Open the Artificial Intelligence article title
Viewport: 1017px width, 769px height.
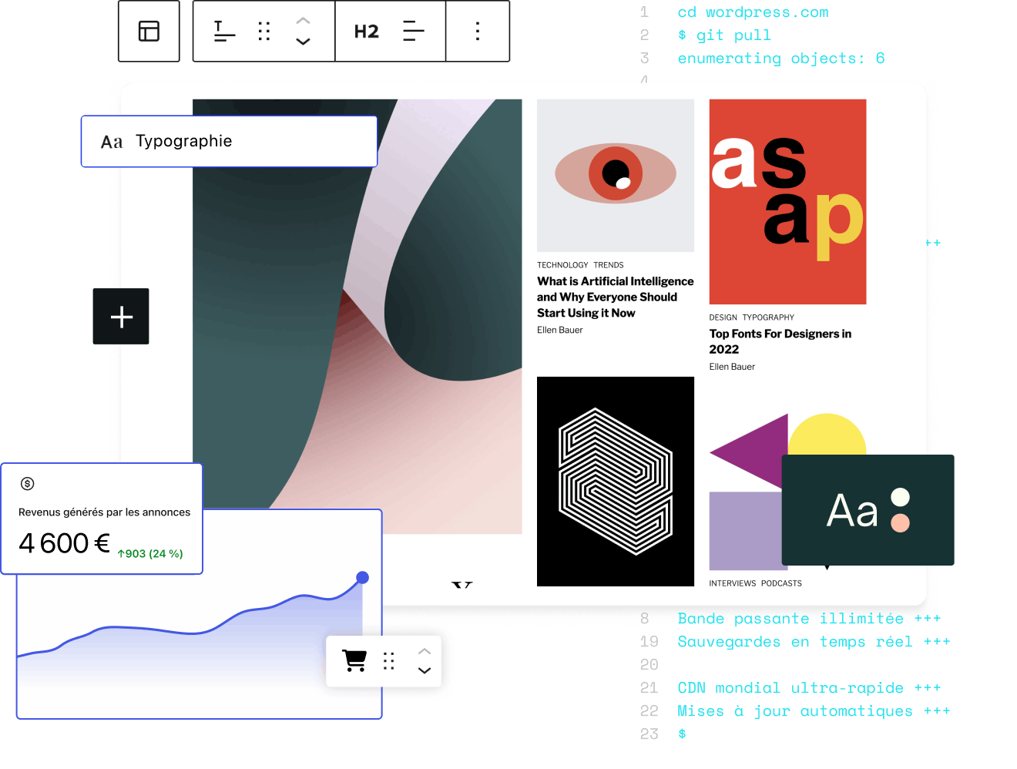tap(615, 297)
